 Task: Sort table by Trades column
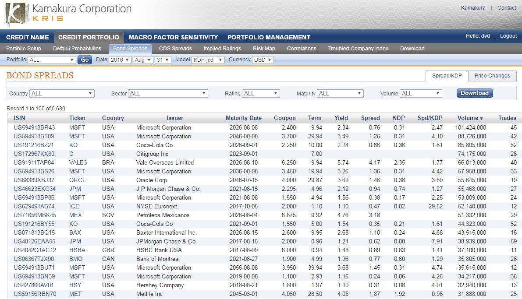[x=508, y=118]
